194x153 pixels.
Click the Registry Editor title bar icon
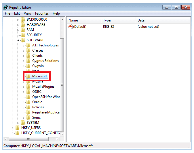pyautogui.click(x=6, y=7)
